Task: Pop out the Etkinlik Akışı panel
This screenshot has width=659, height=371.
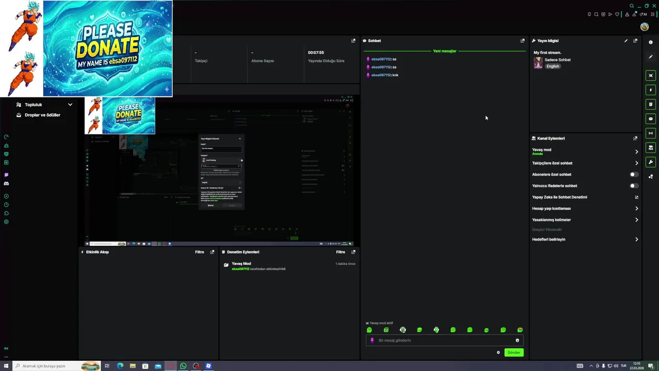Action: point(212,252)
